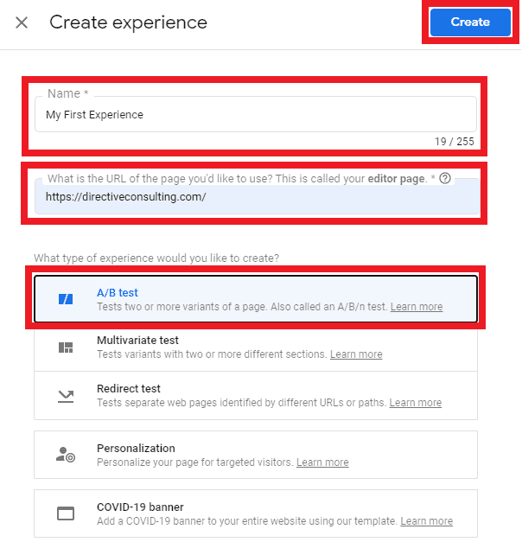Image resolution: width=522 pixels, height=542 pixels.
Task: Click the COVID-19 banner window icon
Action: pyautogui.click(x=66, y=513)
